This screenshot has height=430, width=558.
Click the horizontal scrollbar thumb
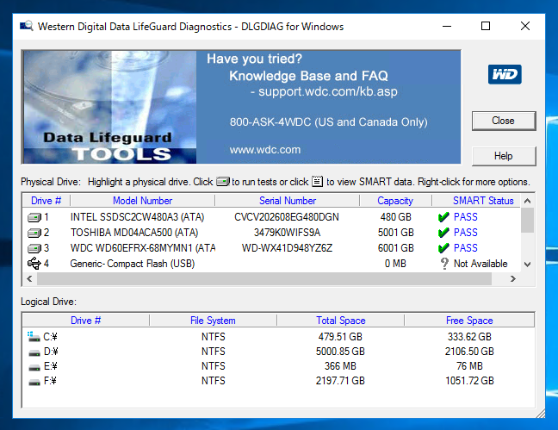click(x=264, y=278)
